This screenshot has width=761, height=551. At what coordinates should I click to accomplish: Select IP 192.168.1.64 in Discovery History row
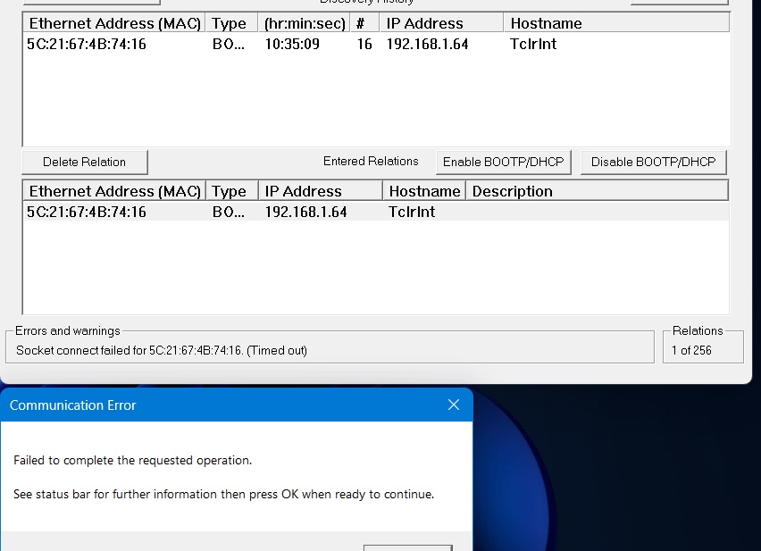(428, 44)
